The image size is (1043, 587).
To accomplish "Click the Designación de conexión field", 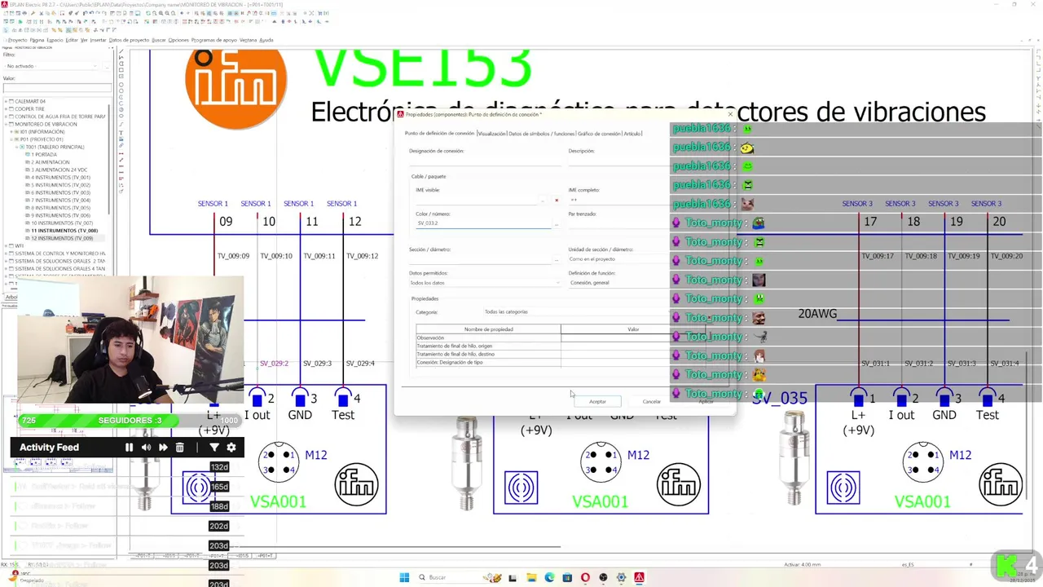I will coord(486,161).
